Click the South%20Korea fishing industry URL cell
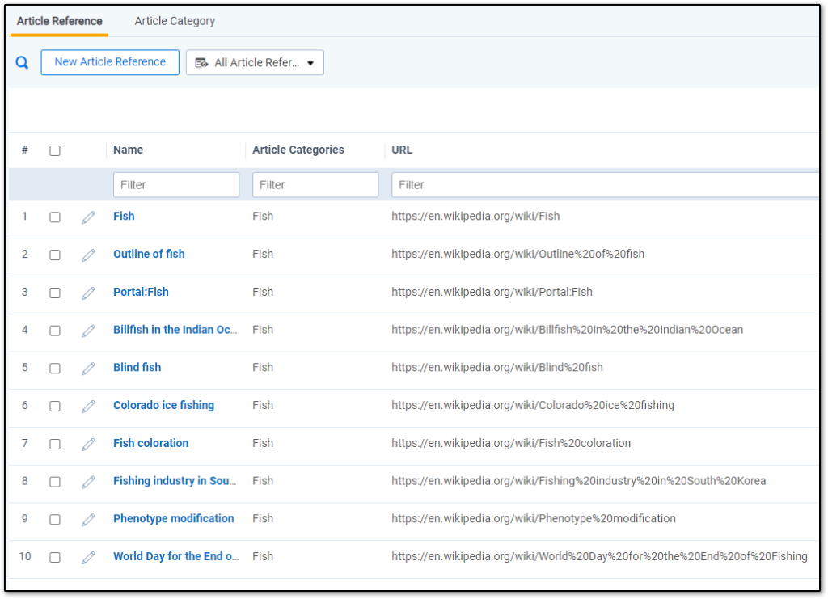The height and width of the screenshot is (599, 828). [579, 481]
